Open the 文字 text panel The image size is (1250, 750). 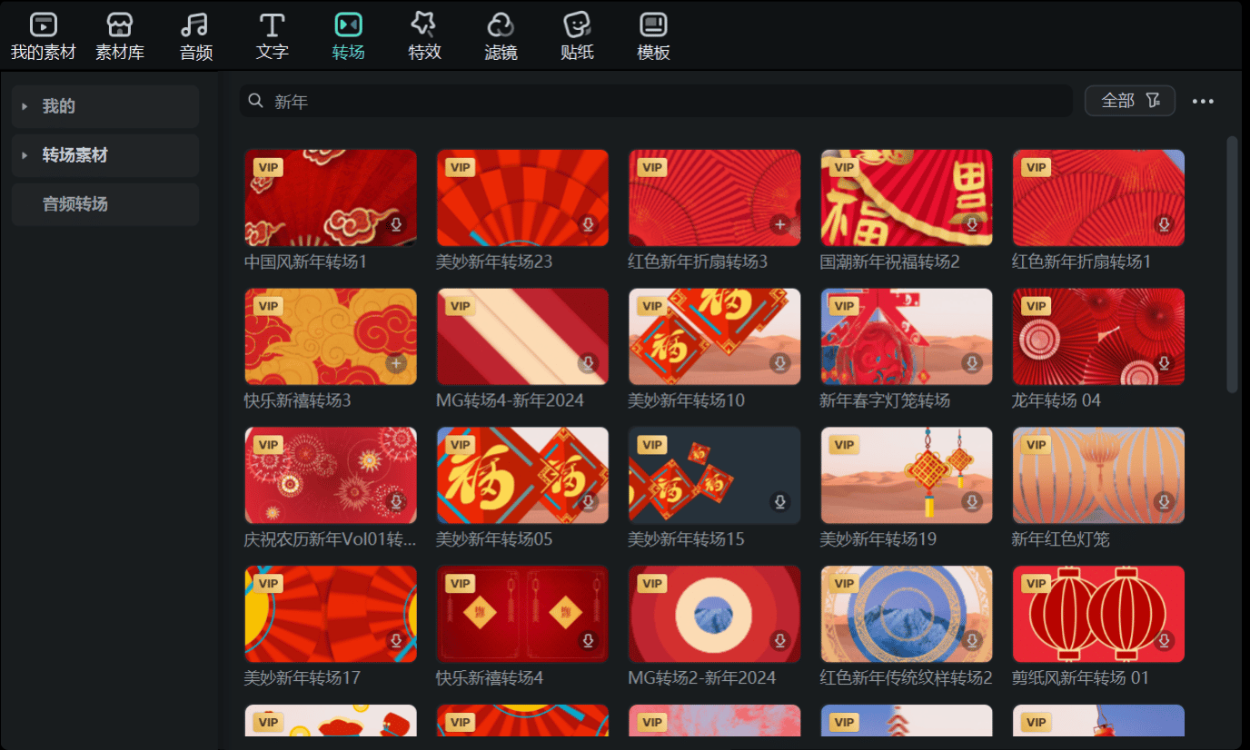272,37
